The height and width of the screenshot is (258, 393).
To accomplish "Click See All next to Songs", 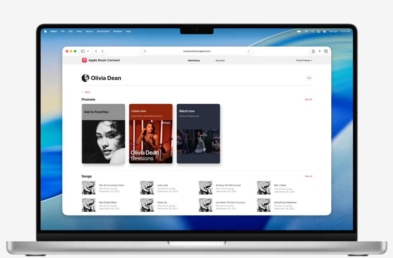I will coord(308,176).
